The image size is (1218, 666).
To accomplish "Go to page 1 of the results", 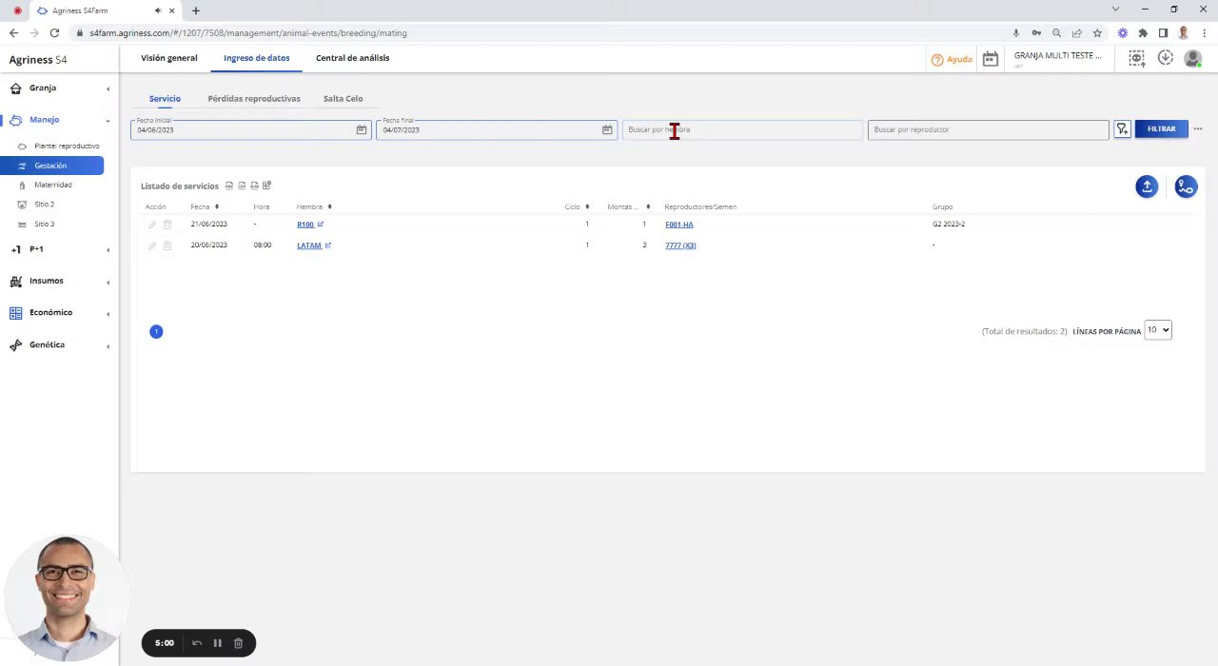I will point(156,331).
